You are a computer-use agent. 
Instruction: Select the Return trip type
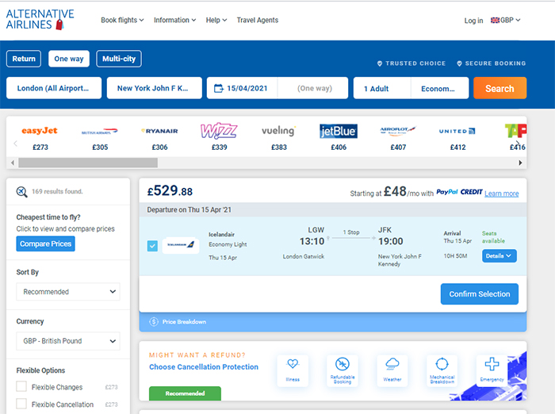(x=24, y=59)
